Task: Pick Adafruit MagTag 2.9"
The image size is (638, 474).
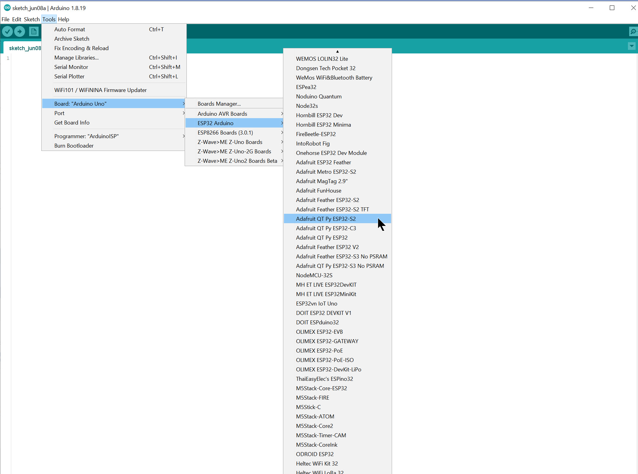Action: (x=337, y=181)
